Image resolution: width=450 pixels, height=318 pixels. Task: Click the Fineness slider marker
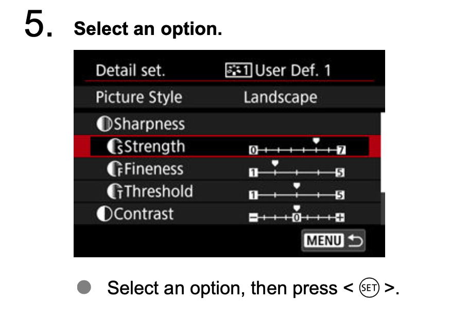(x=275, y=164)
